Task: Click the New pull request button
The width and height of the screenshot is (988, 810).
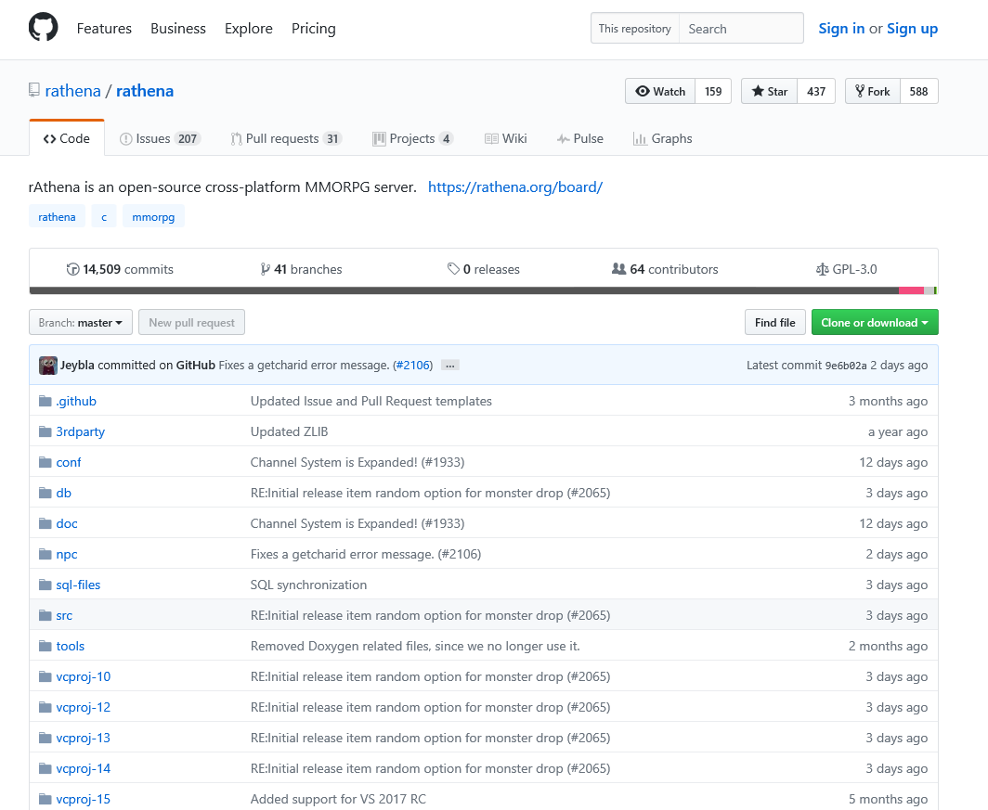Action: (191, 322)
